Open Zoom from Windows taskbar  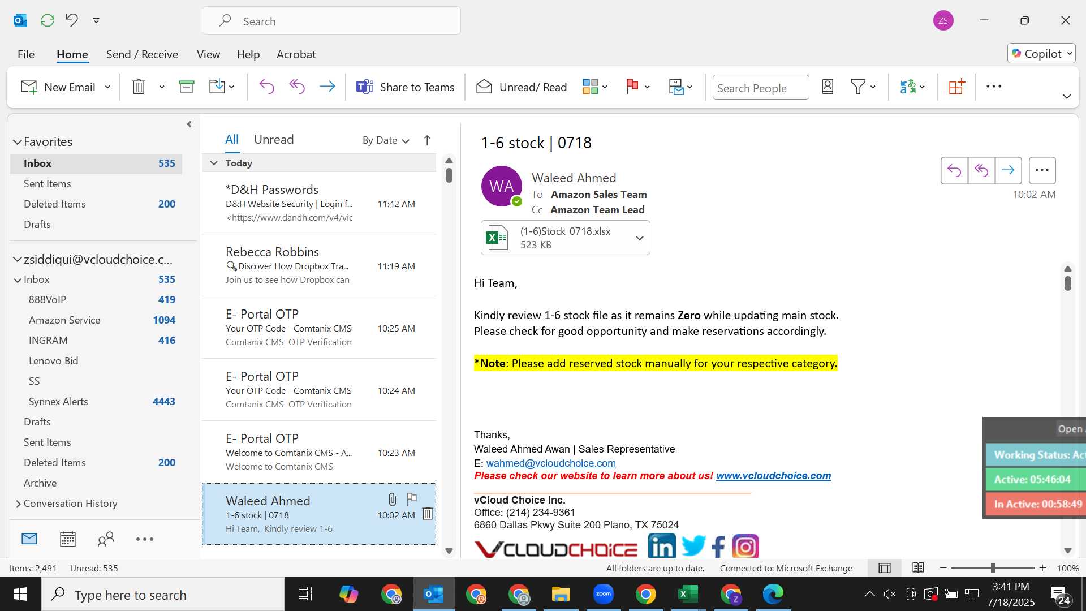[x=603, y=595]
